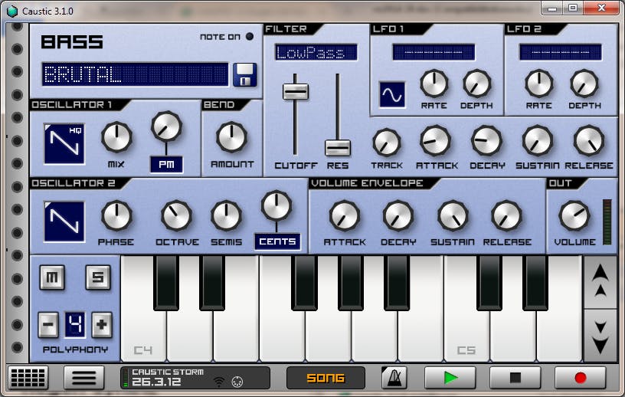
Task: Solo the bass synth with S button
Action: [98, 277]
